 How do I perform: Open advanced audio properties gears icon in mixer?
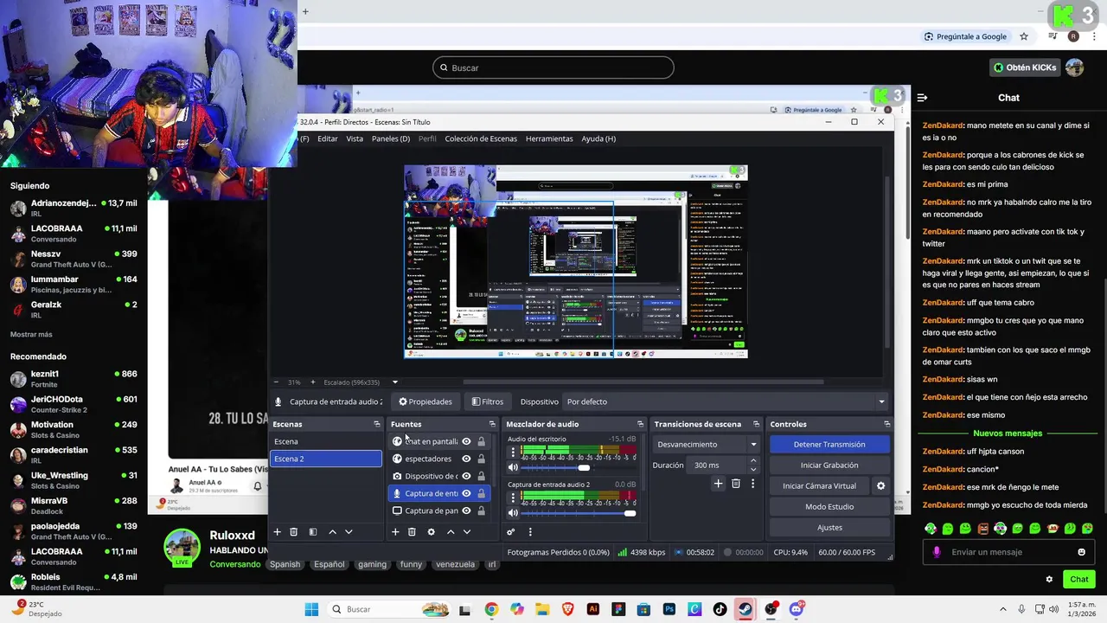pos(511,532)
